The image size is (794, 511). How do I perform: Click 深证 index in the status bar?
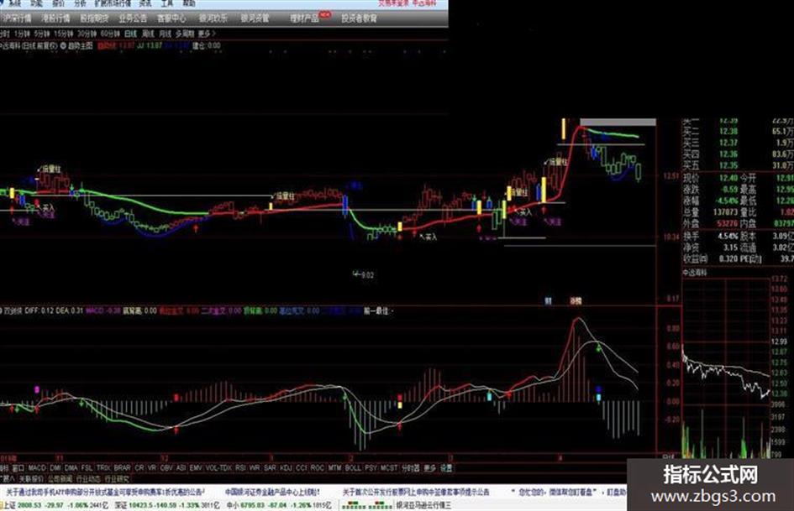166,505
